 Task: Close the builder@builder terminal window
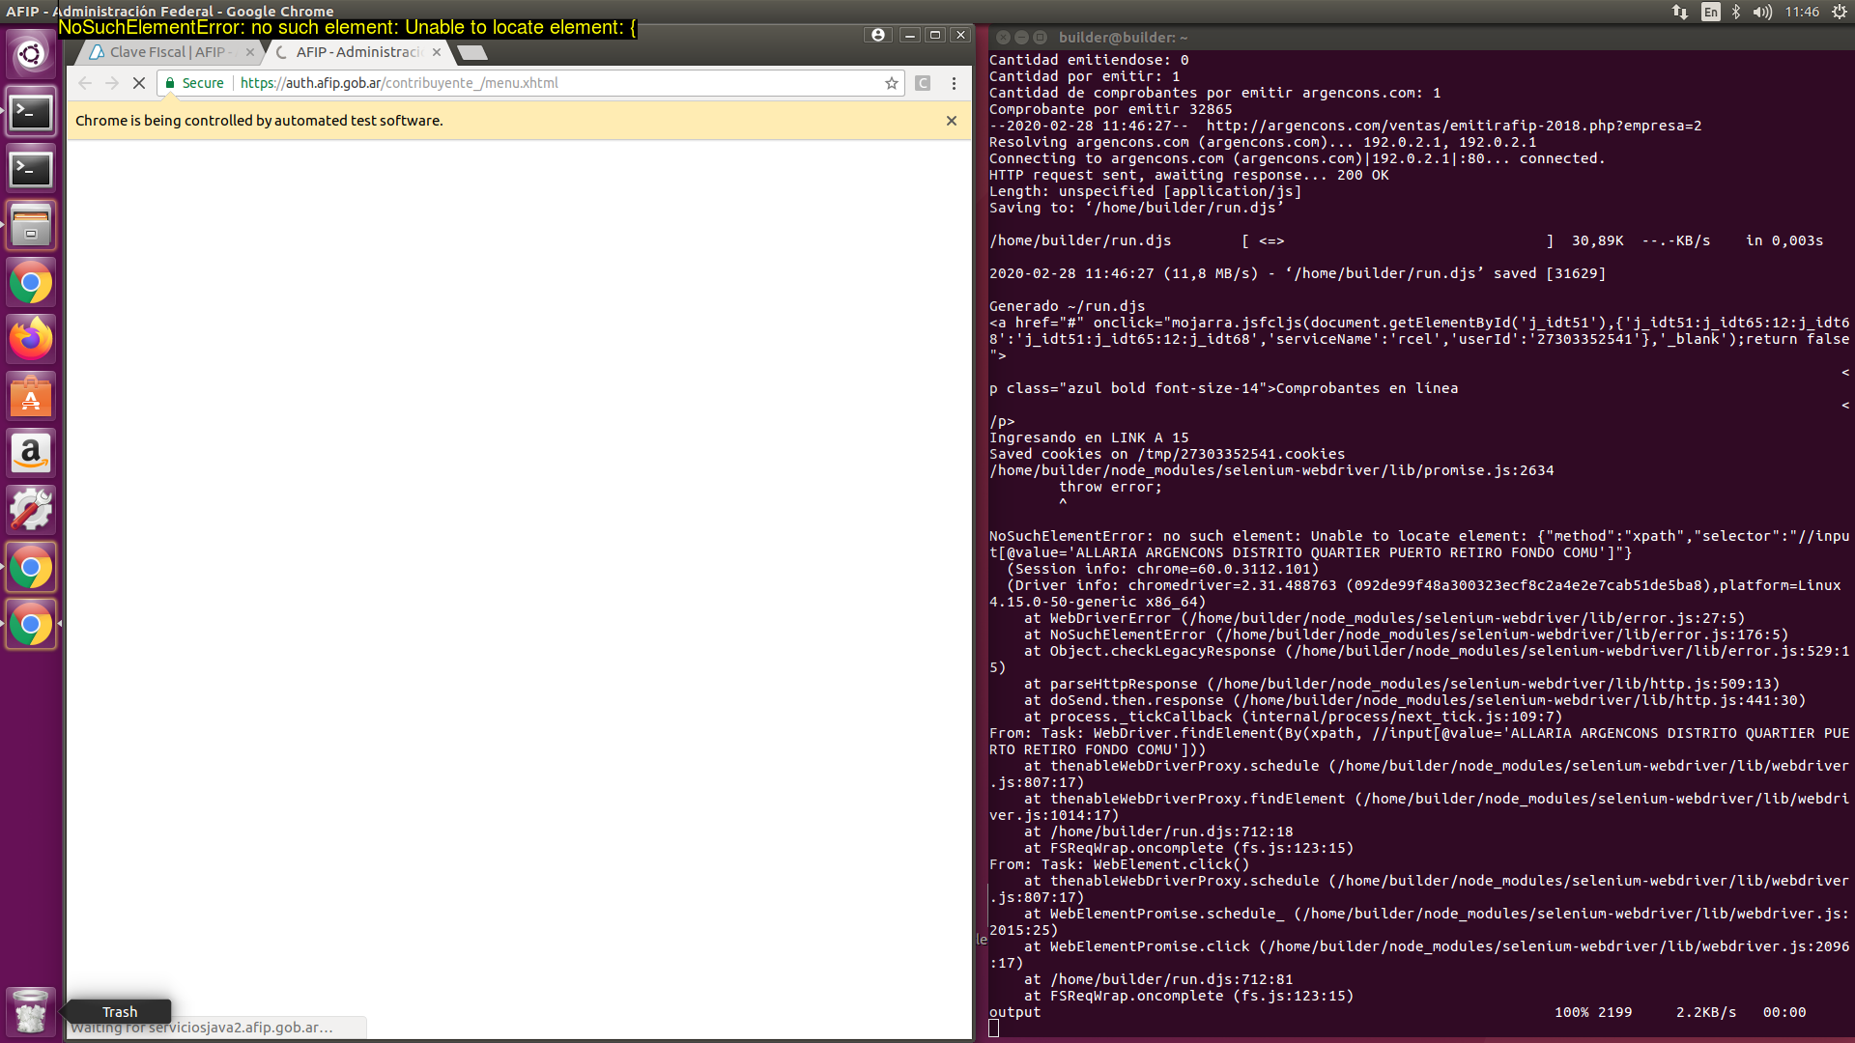tap(1003, 38)
